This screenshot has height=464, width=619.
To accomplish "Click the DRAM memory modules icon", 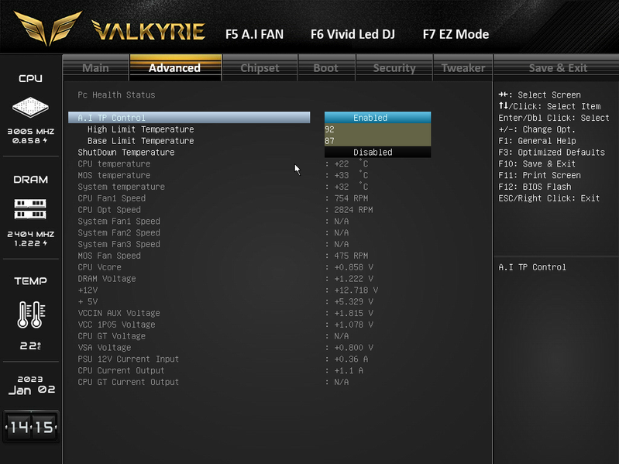I will pyautogui.click(x=30, y=208).
